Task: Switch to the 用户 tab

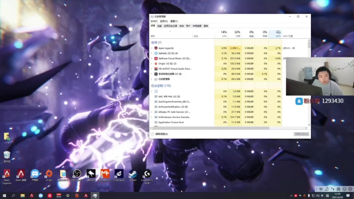Action: click(x=188, y=26)
